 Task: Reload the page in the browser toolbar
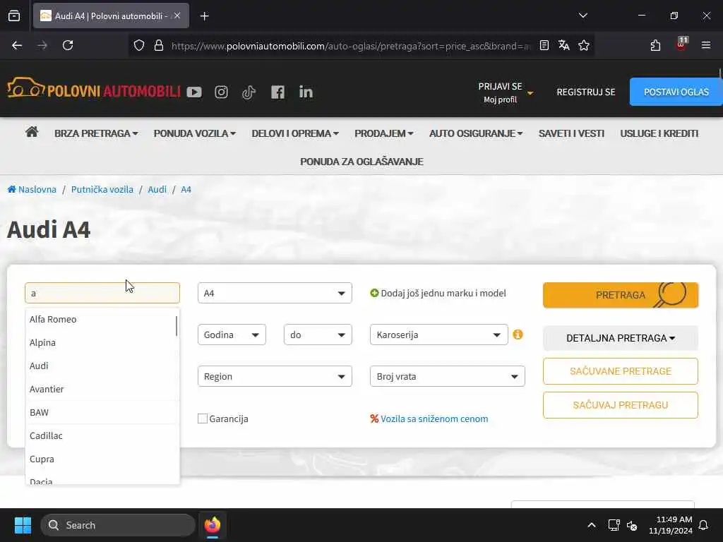pyautogui.click(x=68, y=45)
